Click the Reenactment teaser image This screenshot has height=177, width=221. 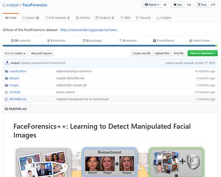[110, 162]
